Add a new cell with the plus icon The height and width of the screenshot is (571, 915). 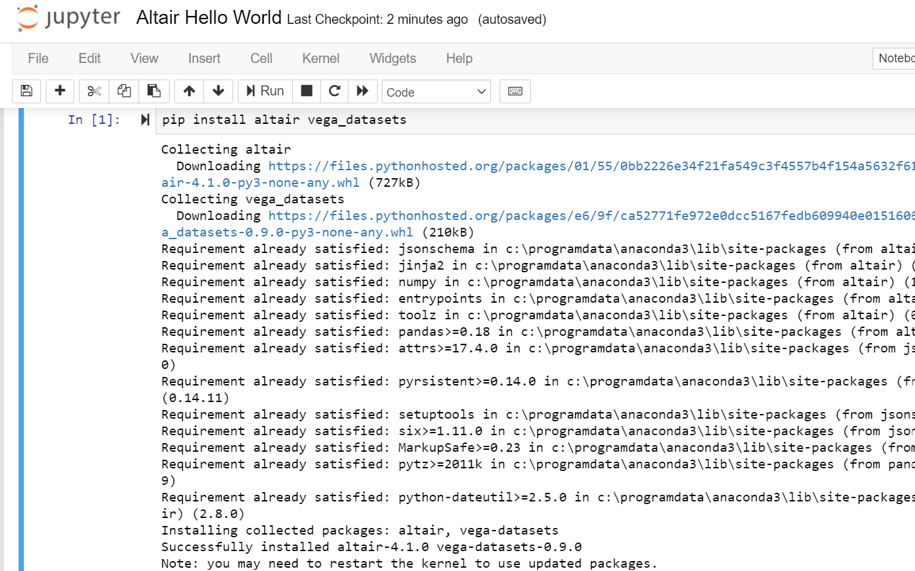click(x=60, y=91)
